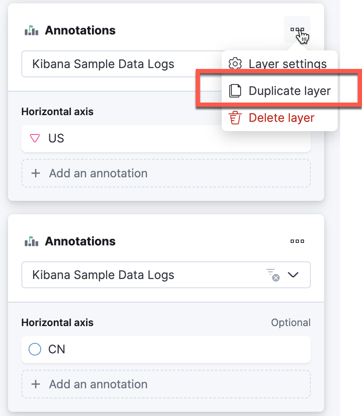Click the first Annotations chart icon

click(x=31, y=30)
